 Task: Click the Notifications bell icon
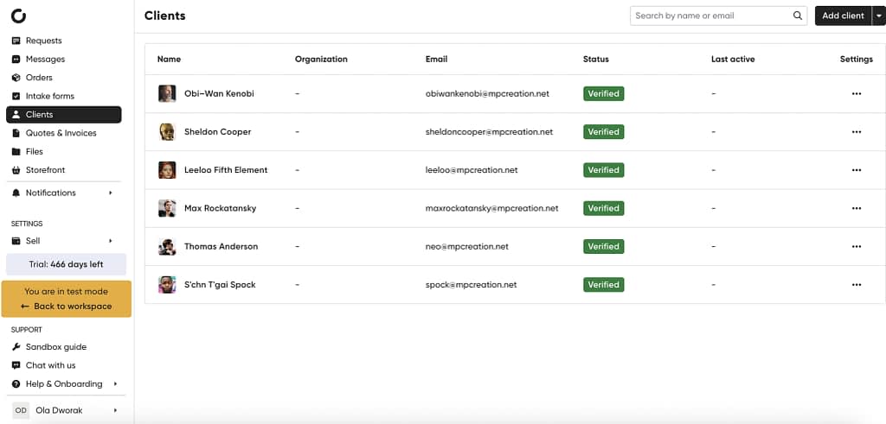[16, 193]
